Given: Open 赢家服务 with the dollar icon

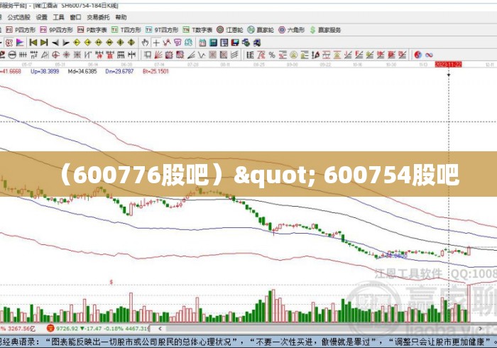Looking at the screenshot, I should pos(325,30).
